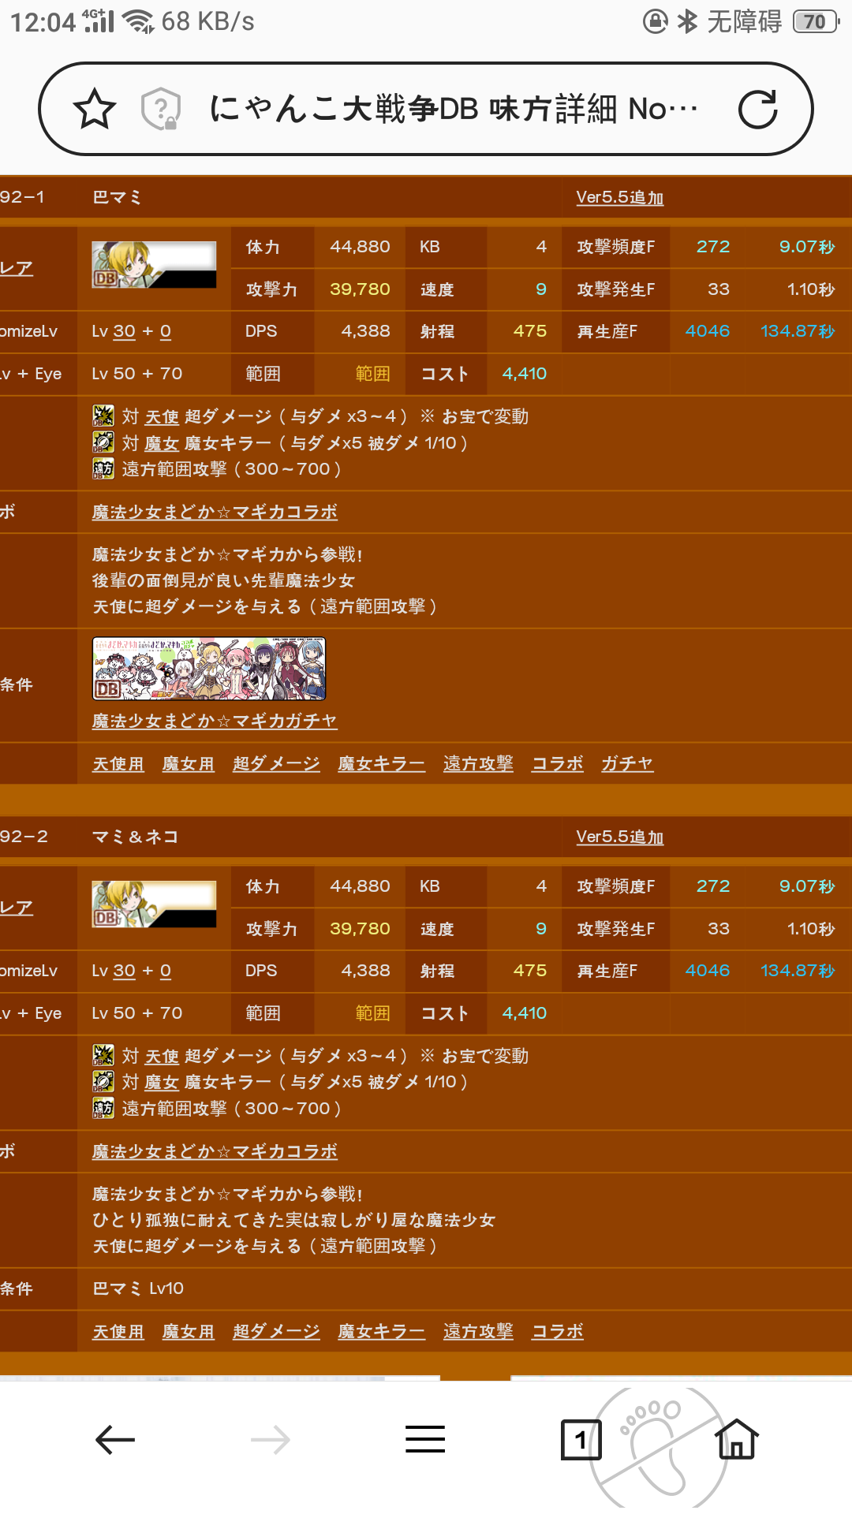
Task: Open the tabs counter icon
Action: [x=581, y=1440]
